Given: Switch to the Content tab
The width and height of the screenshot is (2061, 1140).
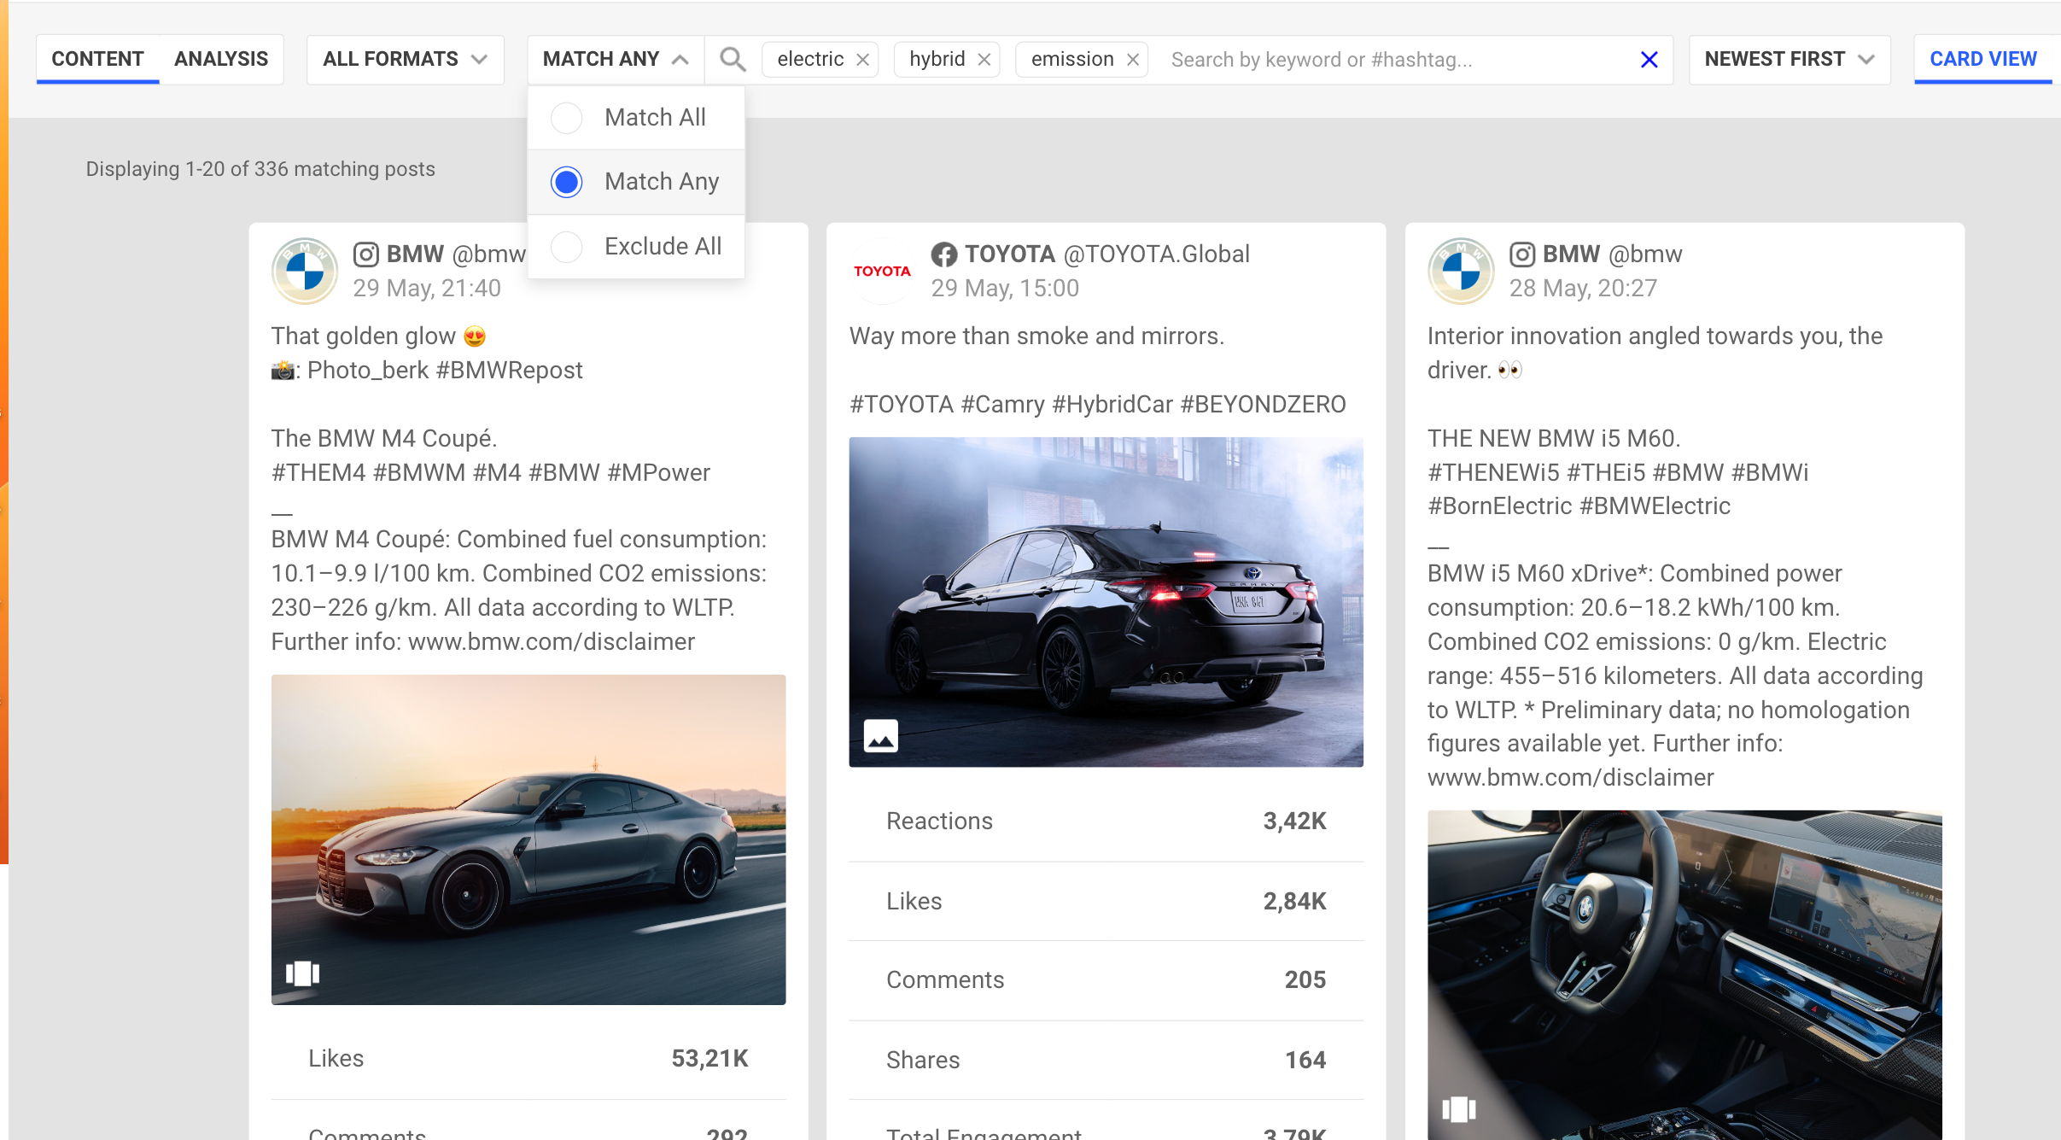Looking at the screenshot, I should (97, 60).
